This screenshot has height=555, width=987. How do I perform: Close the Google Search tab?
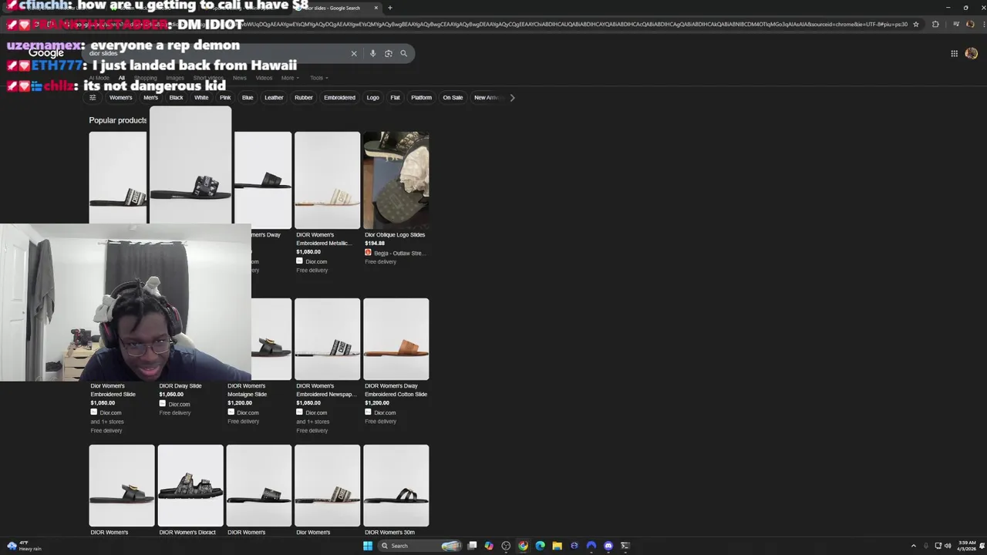[x=376, y=8]
